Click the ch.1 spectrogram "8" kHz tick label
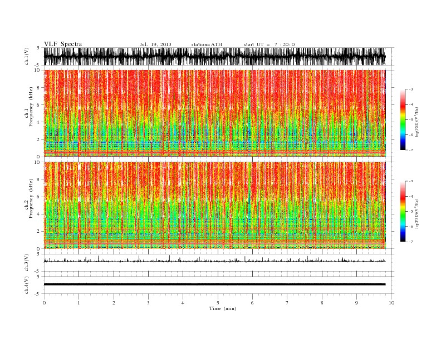Image resolution: width=441 pixels, height=340 pixels. pyautogui.click(x=38, y=88)
